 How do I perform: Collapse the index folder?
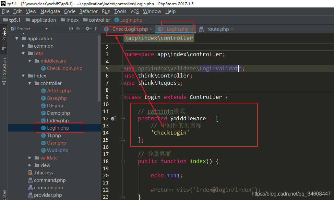click(23, 76)
